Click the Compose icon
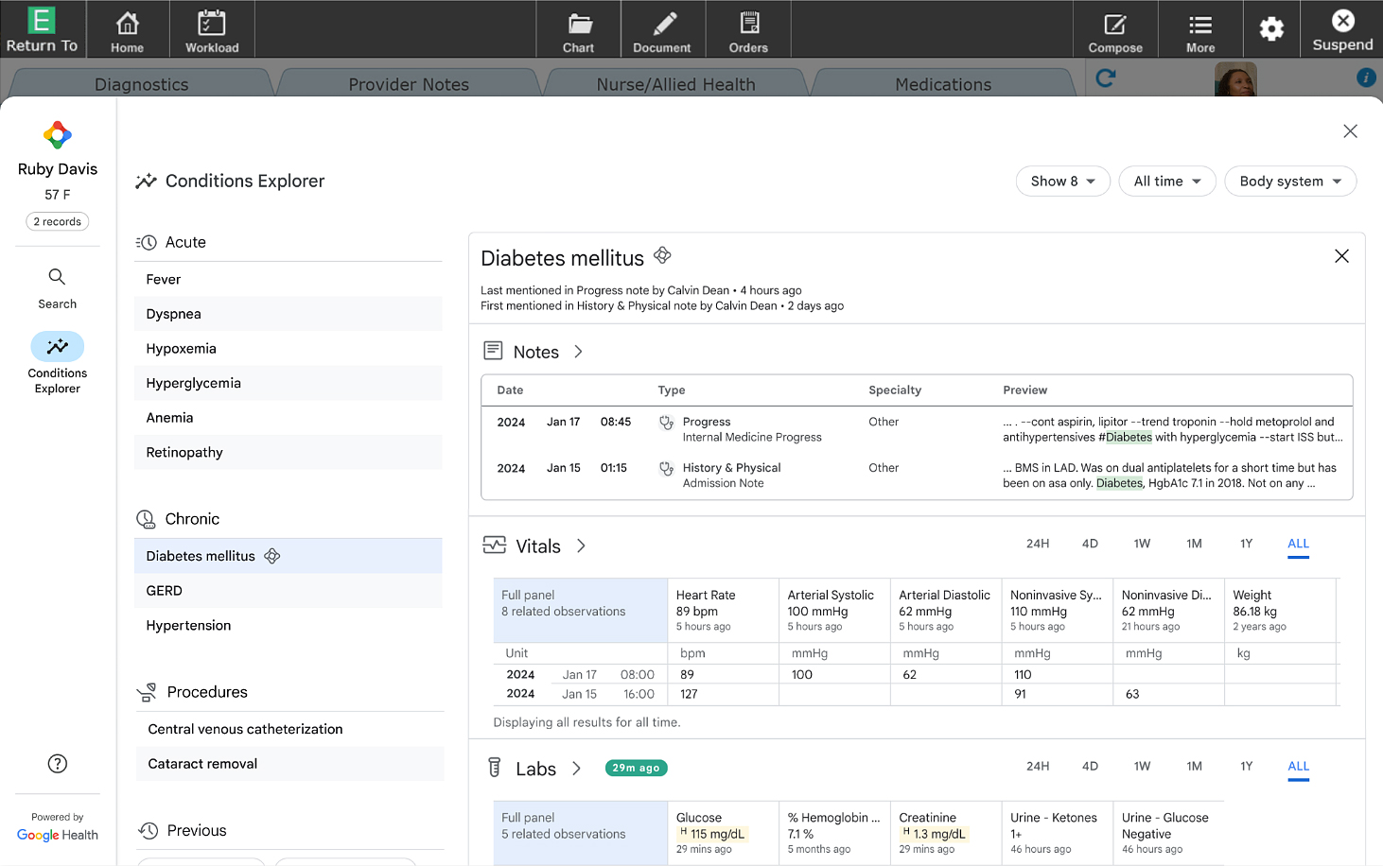Screen dimensions: 1383x866 (1115, 28)
